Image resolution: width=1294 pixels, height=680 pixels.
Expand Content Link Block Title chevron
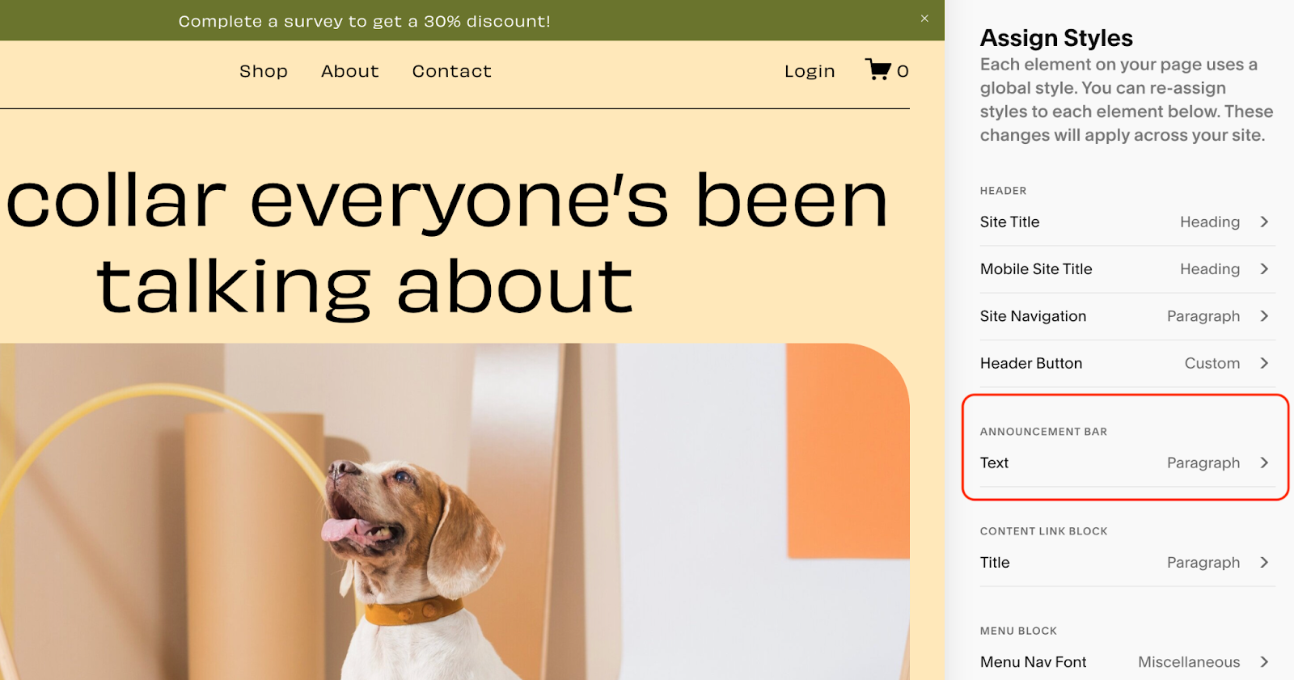click(1264, 562)
